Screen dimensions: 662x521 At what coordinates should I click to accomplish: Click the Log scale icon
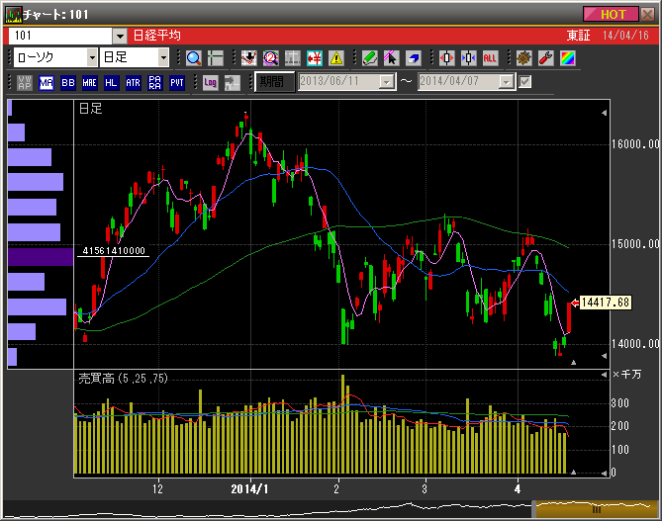coord(210,82)
